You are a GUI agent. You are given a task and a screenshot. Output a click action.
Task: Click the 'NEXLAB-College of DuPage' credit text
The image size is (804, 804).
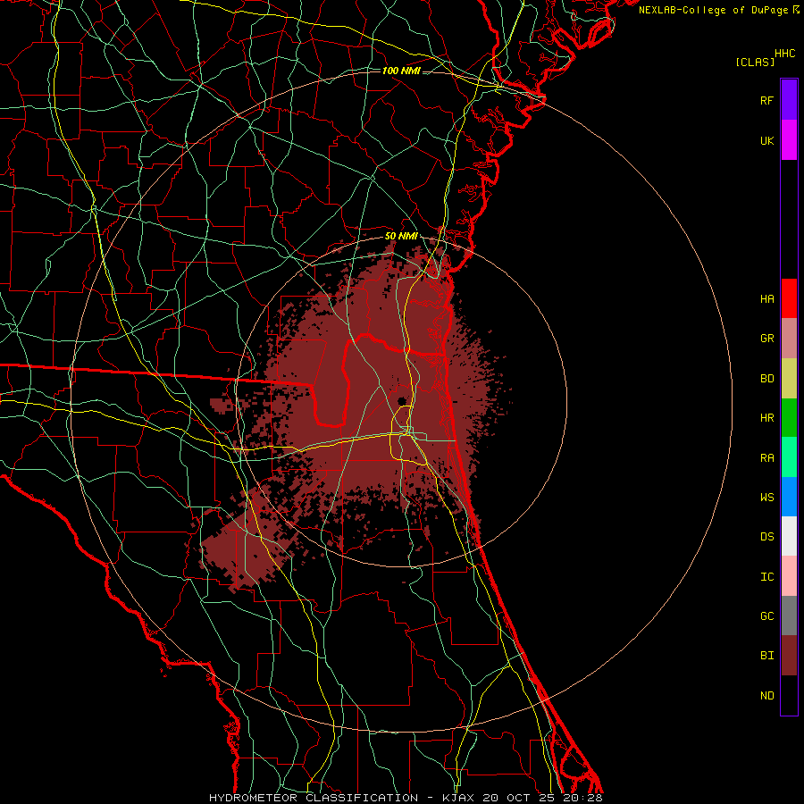point(713,10)
